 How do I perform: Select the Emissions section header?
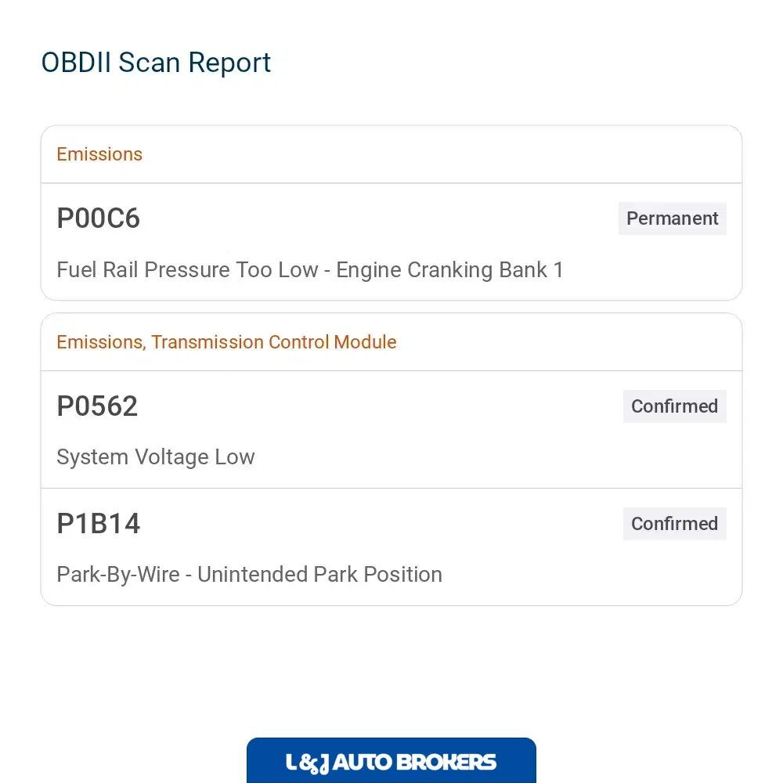pyautogui.click(x=99, y=154)
